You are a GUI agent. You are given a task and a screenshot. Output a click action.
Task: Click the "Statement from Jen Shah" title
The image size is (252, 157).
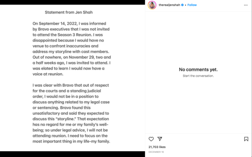click(x=69, y=12)
